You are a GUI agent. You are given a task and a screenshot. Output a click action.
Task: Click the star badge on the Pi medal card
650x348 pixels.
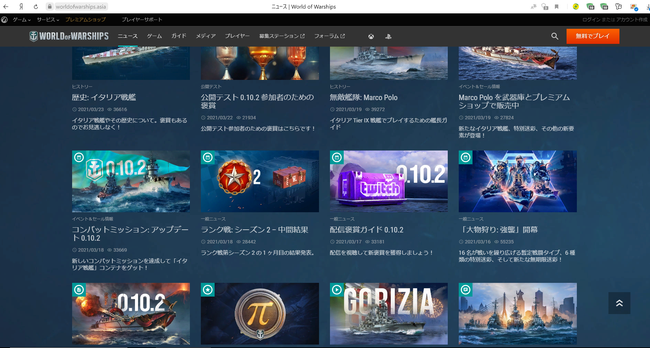point(208,290)
